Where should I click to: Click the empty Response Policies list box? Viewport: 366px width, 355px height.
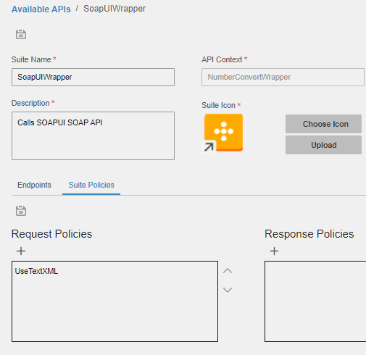(x=315, y=301)
